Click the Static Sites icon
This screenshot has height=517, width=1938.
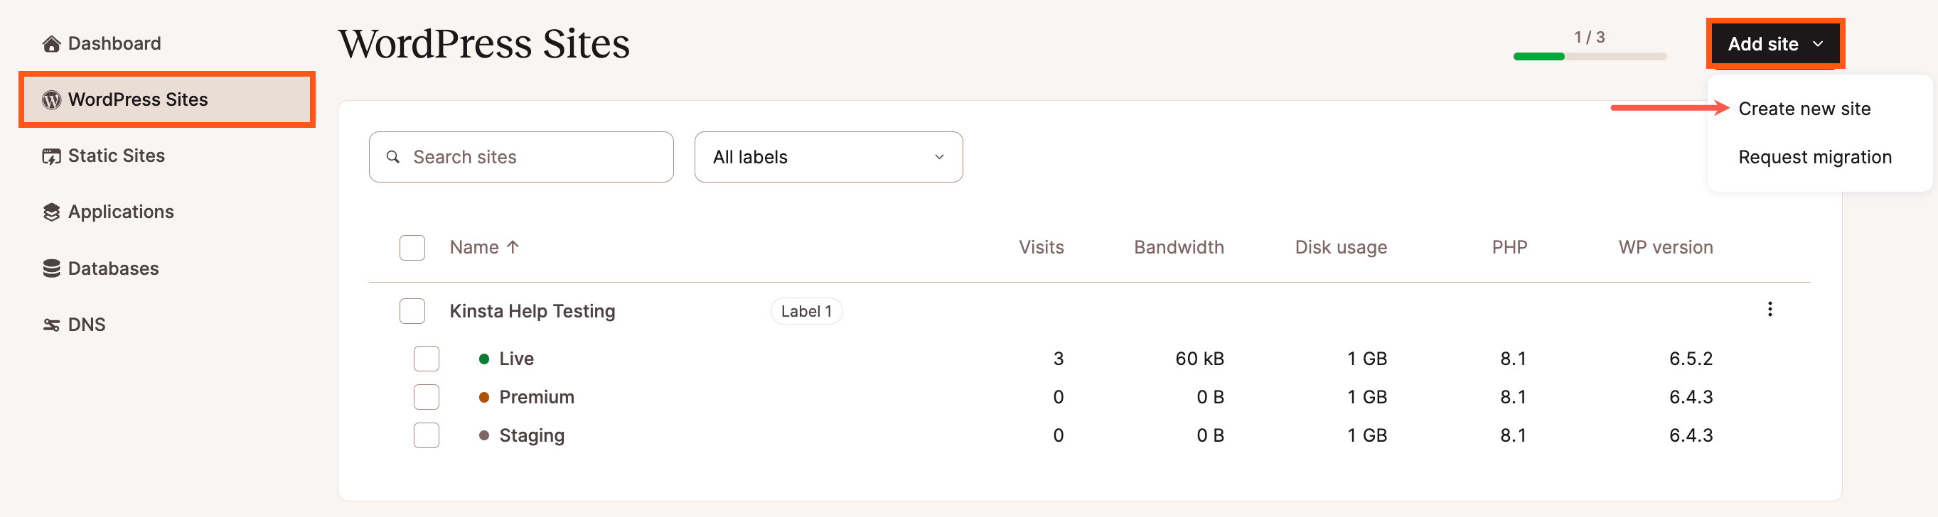[51, 156]
